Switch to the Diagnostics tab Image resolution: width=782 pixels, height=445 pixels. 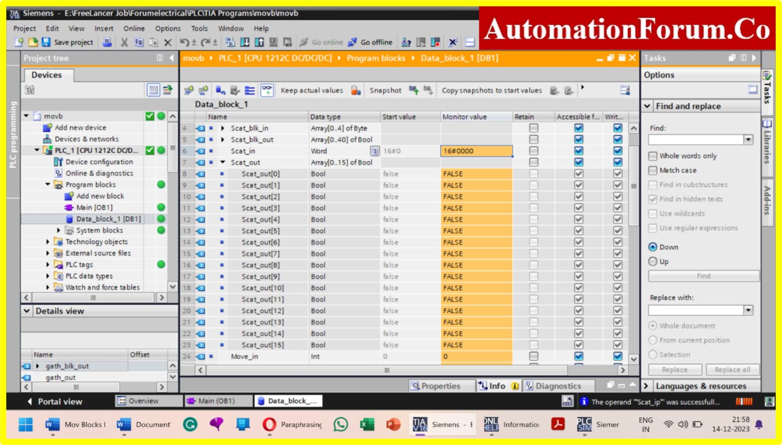558,385
